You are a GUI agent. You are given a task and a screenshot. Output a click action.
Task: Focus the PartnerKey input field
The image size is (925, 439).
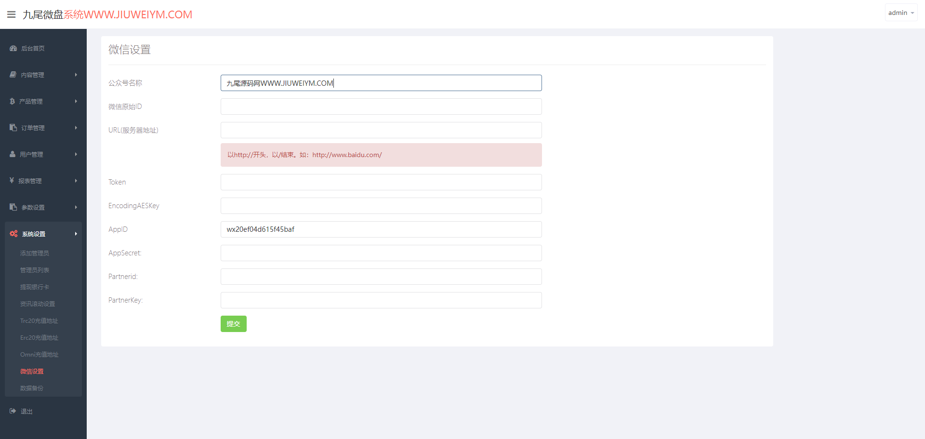click(381, 300)
